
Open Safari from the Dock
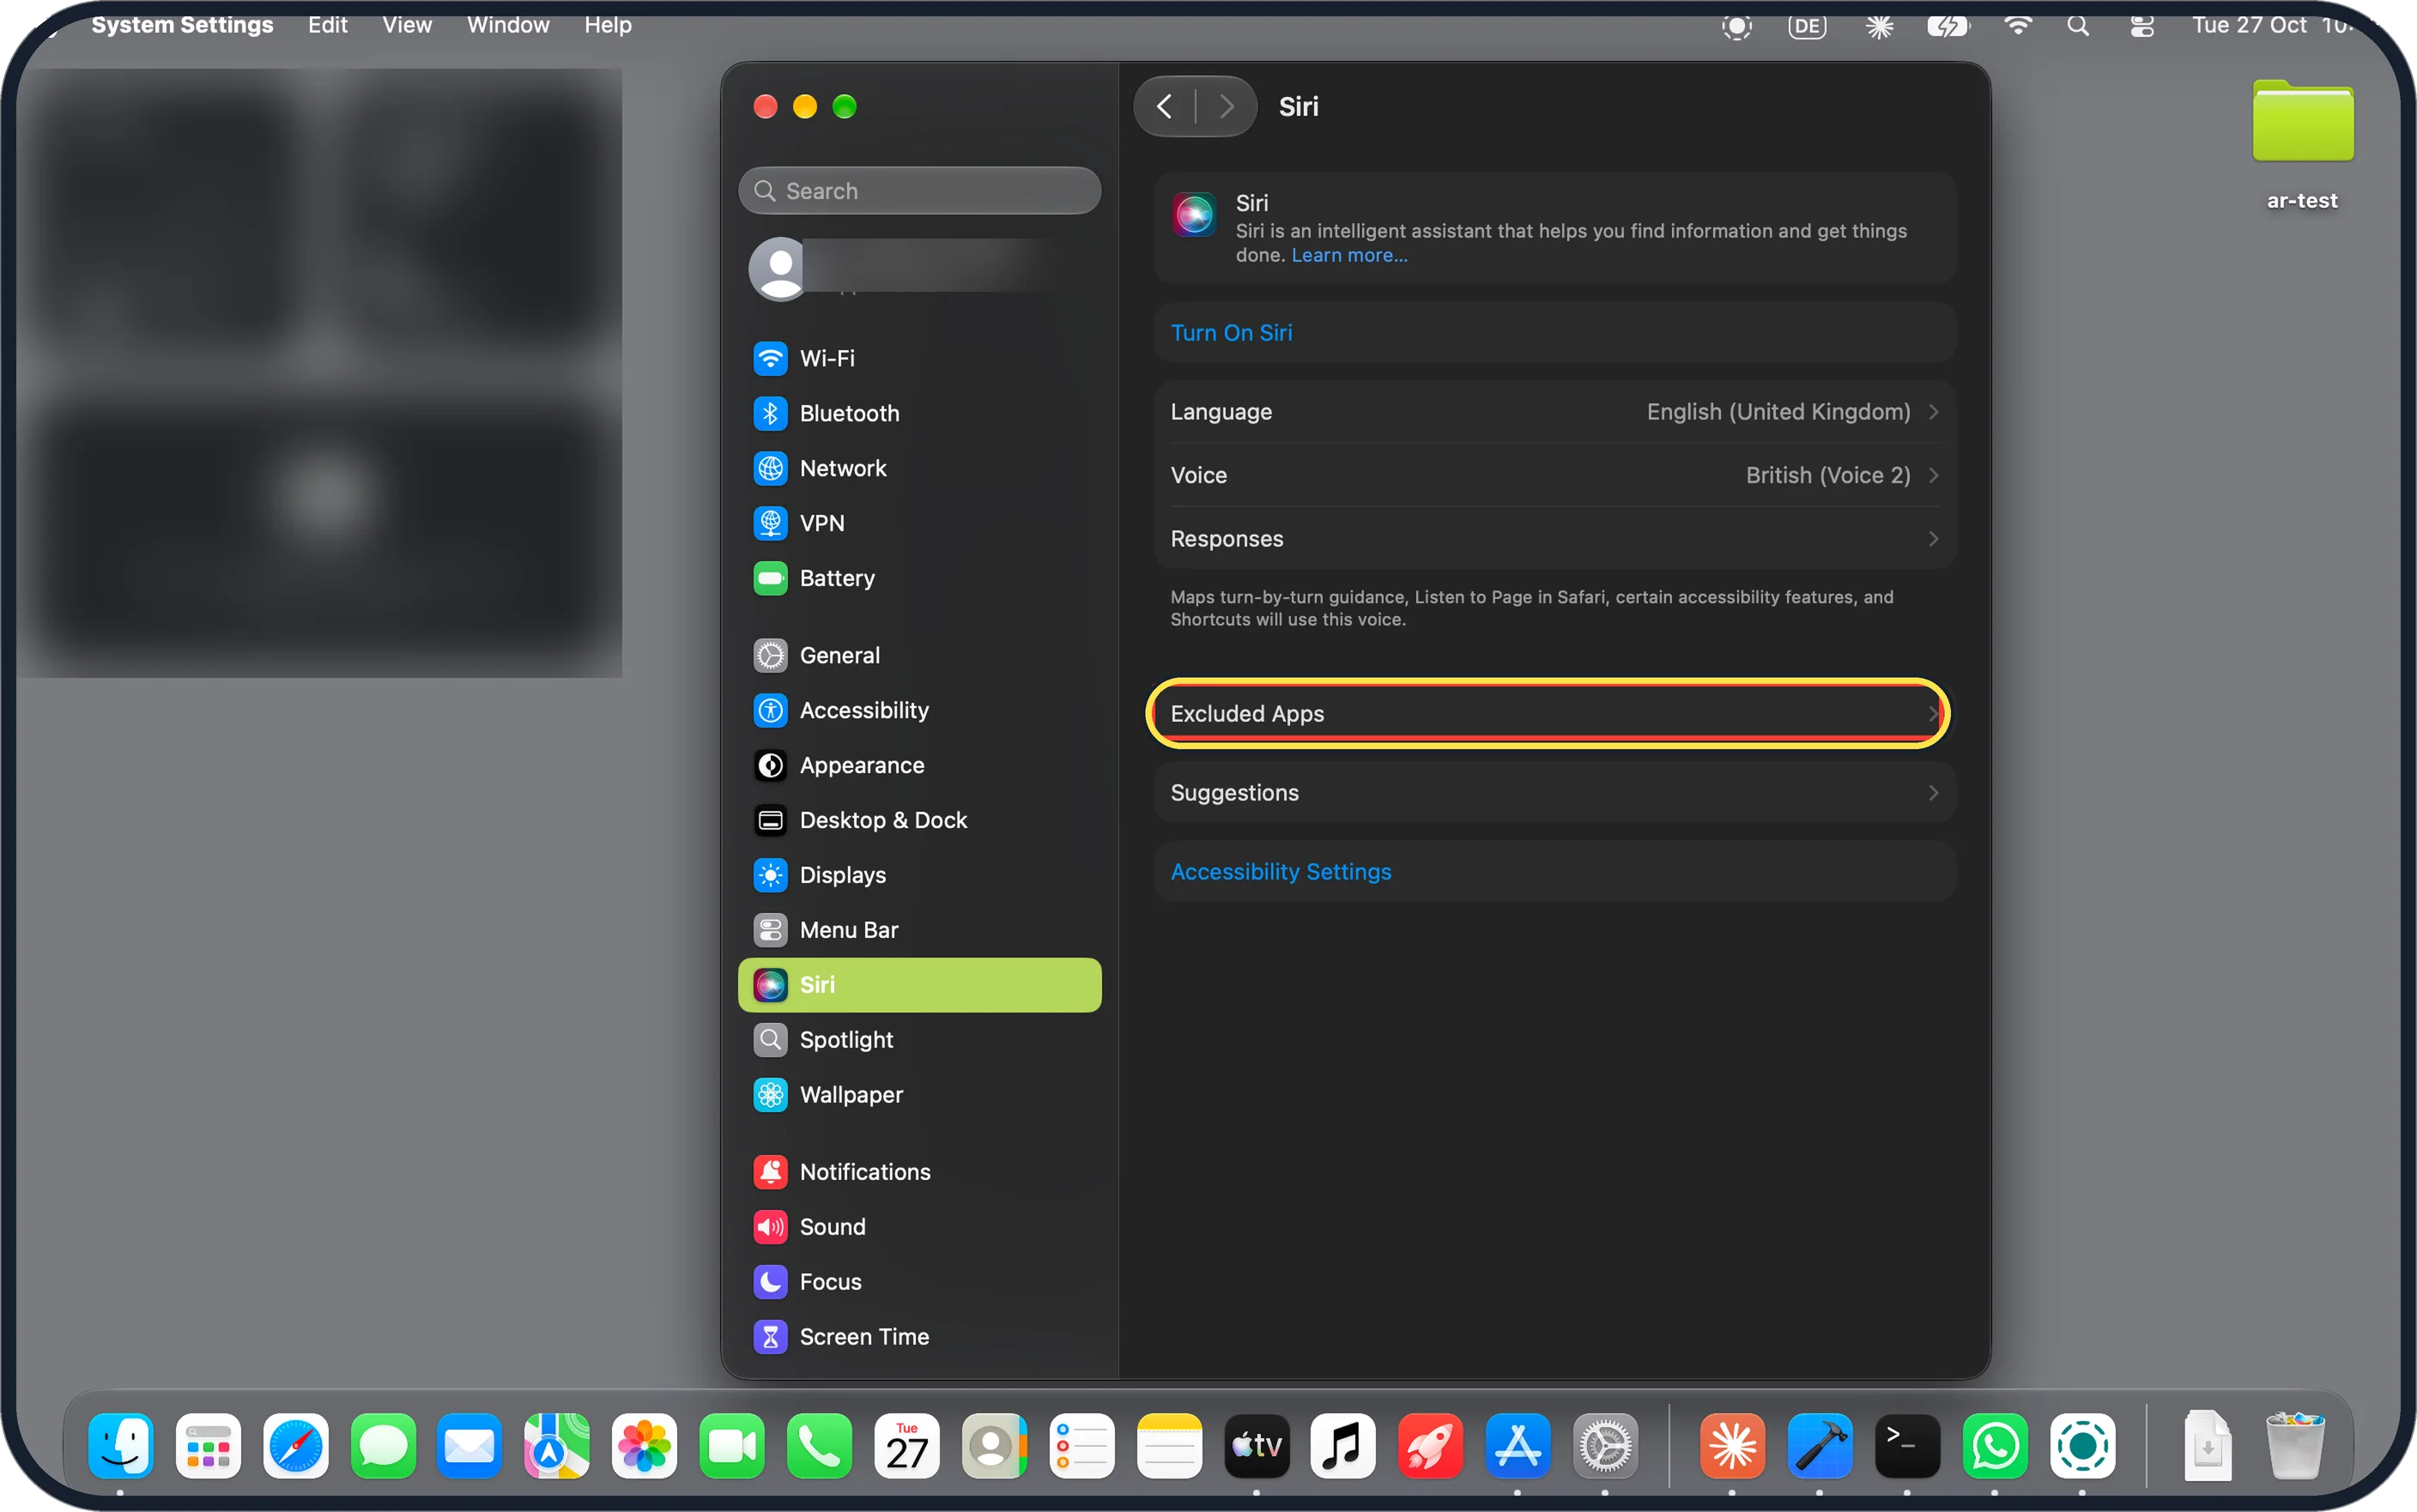point(295,1445)
